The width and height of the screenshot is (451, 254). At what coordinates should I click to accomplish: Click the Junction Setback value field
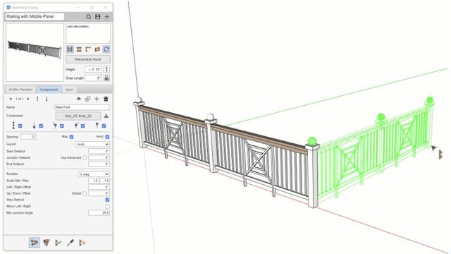pos(99,158)
